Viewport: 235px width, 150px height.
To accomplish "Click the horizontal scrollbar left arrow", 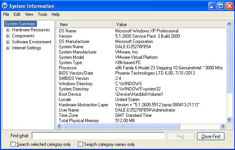I will (x=60, y=126).
